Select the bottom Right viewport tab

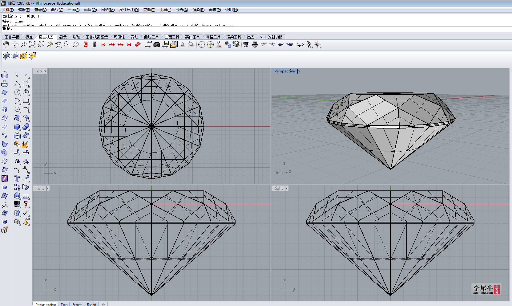tap(91, 304)
